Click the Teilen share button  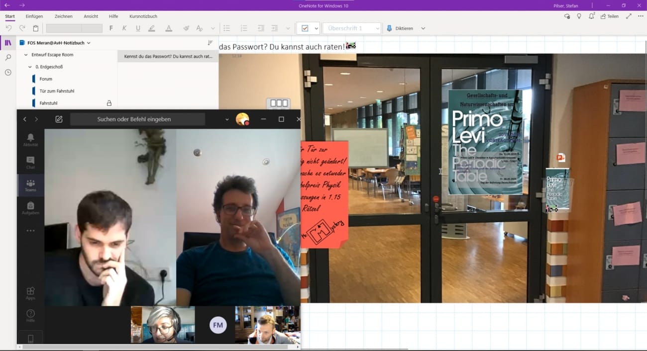point(610,16)
